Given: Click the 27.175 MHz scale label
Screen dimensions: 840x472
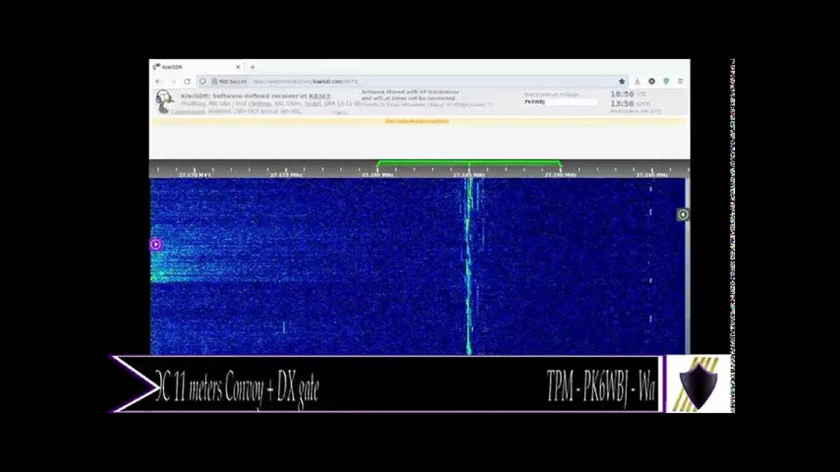Looking at the screenshot, I should click(286, 175).
